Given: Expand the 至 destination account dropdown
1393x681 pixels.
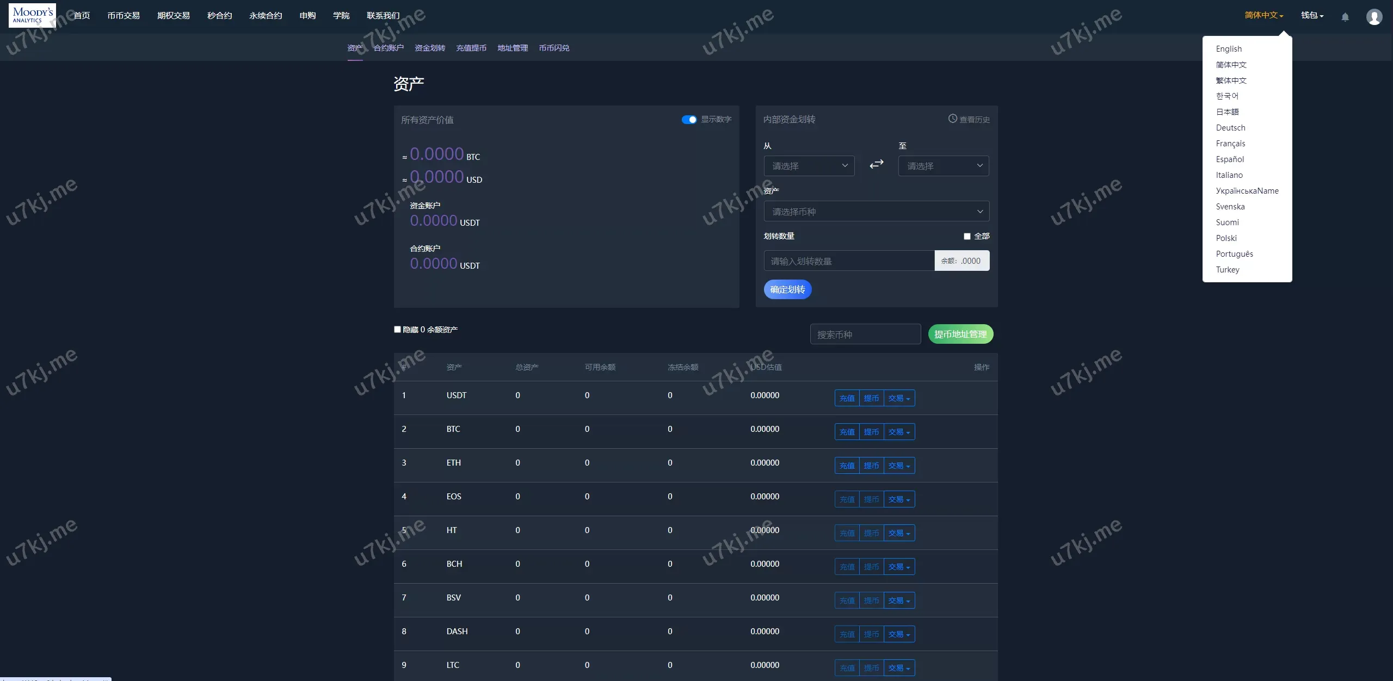Looking at the screenshot, I should coord(943,166).
